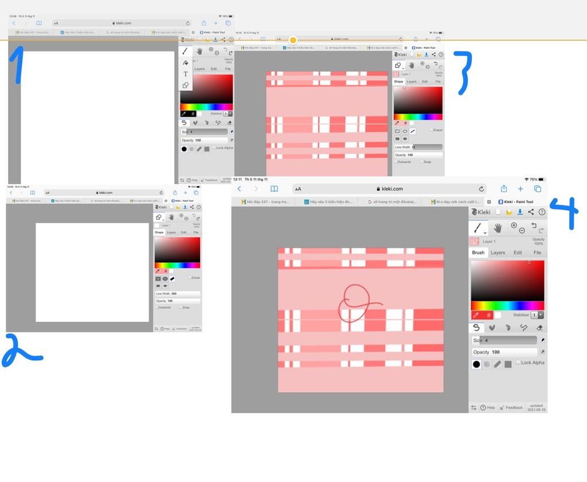This screenshot has width=587, height=482.
Task: Click the rainbow hue slider in screenshot 4
Action: click(507, 306)
